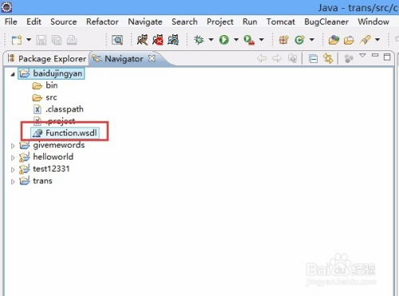Viewport: 399px width, 296px height.
Task: Open the Run menu
Action: [250, 22]
